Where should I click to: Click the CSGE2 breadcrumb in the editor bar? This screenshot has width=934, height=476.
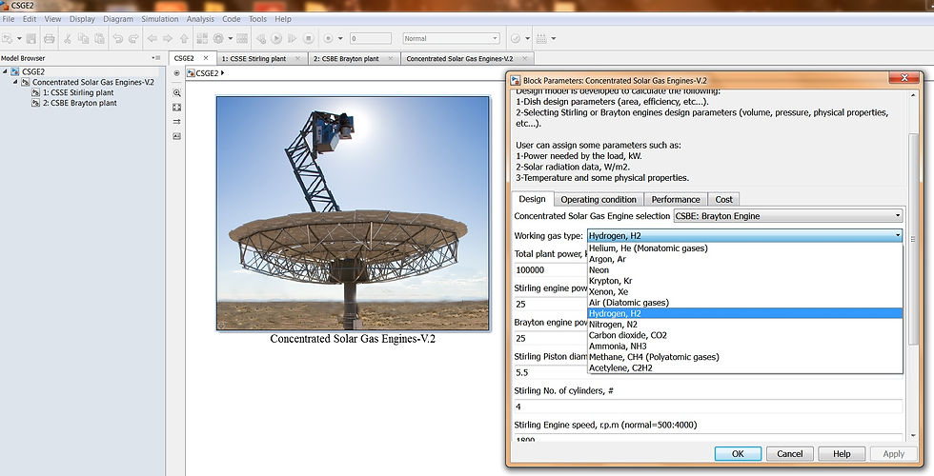[208, 73]
